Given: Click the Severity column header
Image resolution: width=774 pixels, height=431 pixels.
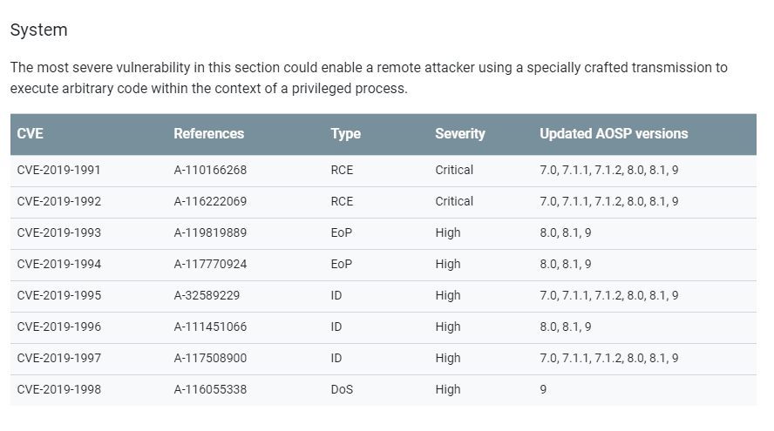Looking at the screenshot, I should pyautogui.click(x=460, y=133).
